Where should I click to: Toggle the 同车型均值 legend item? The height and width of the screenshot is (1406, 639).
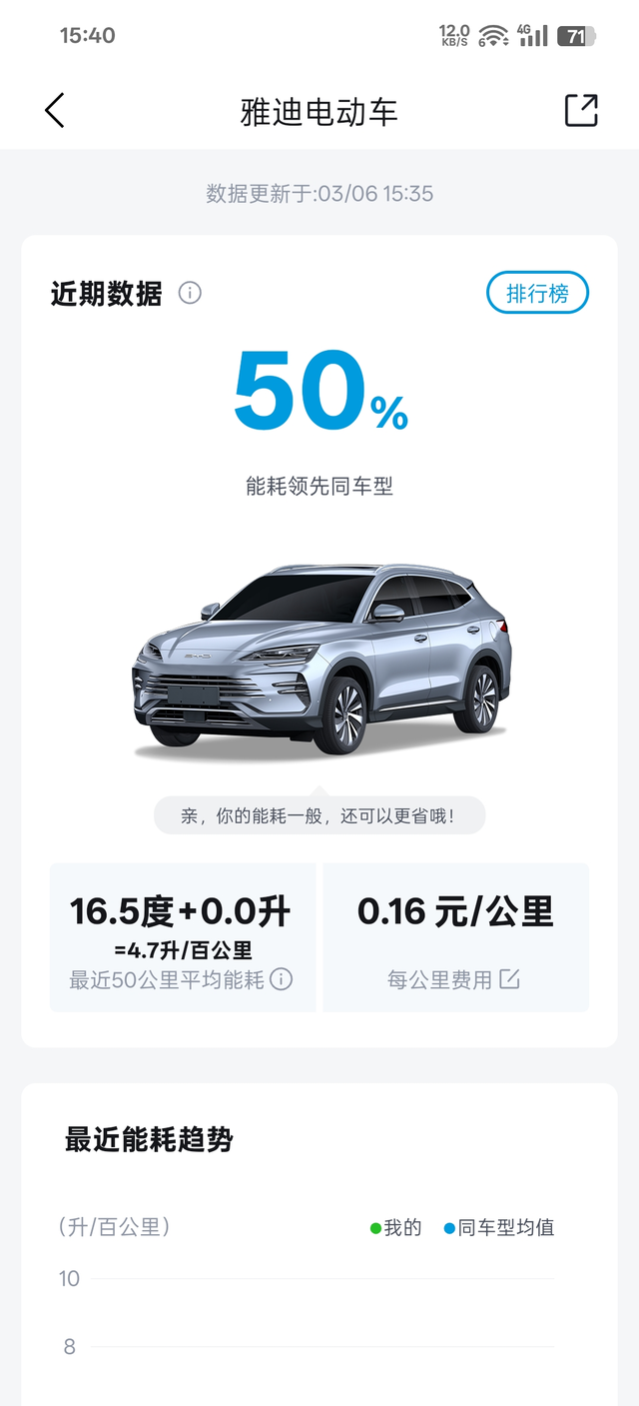click(499, 1227)
